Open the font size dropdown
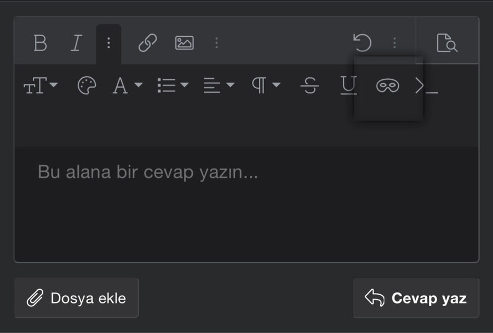493x333 pixels. (41, 85)
